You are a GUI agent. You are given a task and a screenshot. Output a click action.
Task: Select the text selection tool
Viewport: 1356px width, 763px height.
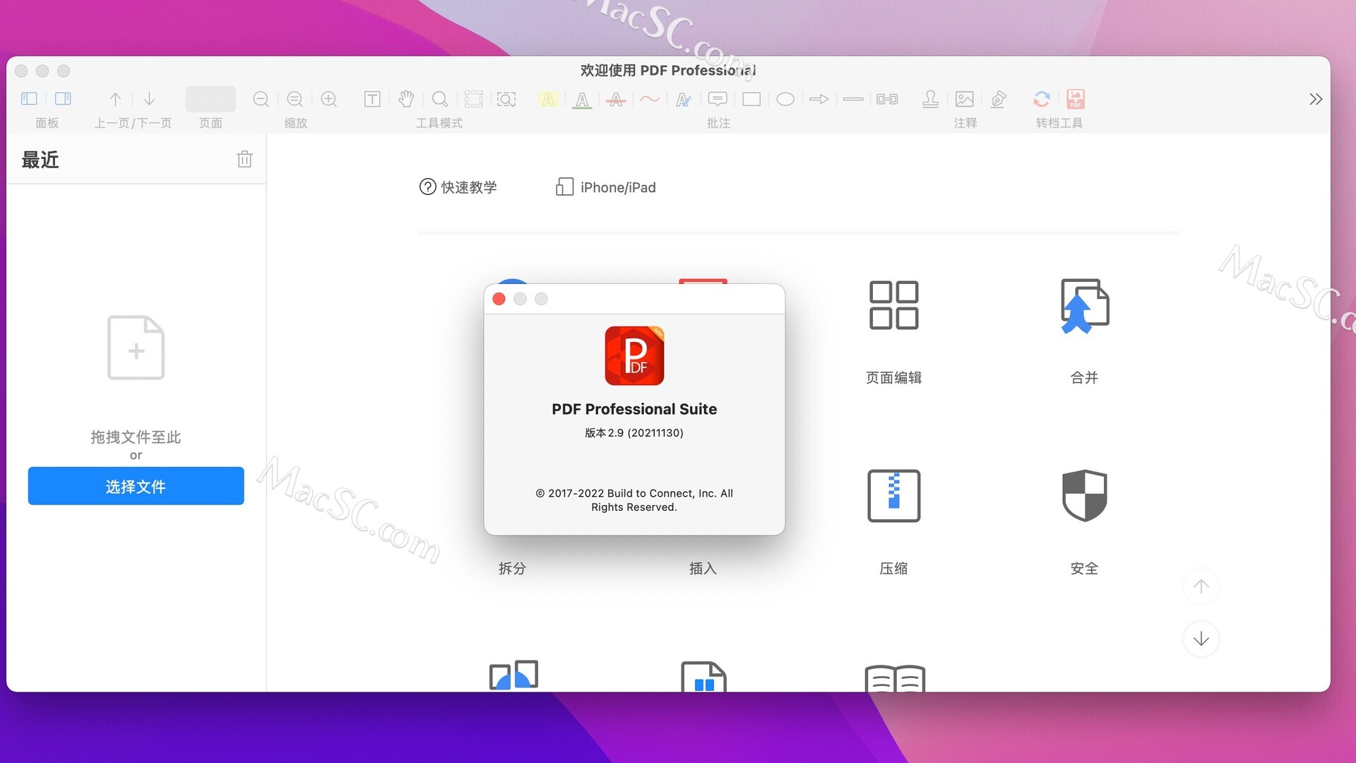point(372,99)
